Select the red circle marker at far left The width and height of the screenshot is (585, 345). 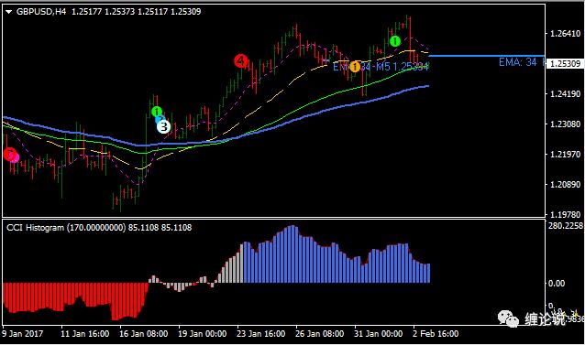pyautogui.click(x=10, y=154)
